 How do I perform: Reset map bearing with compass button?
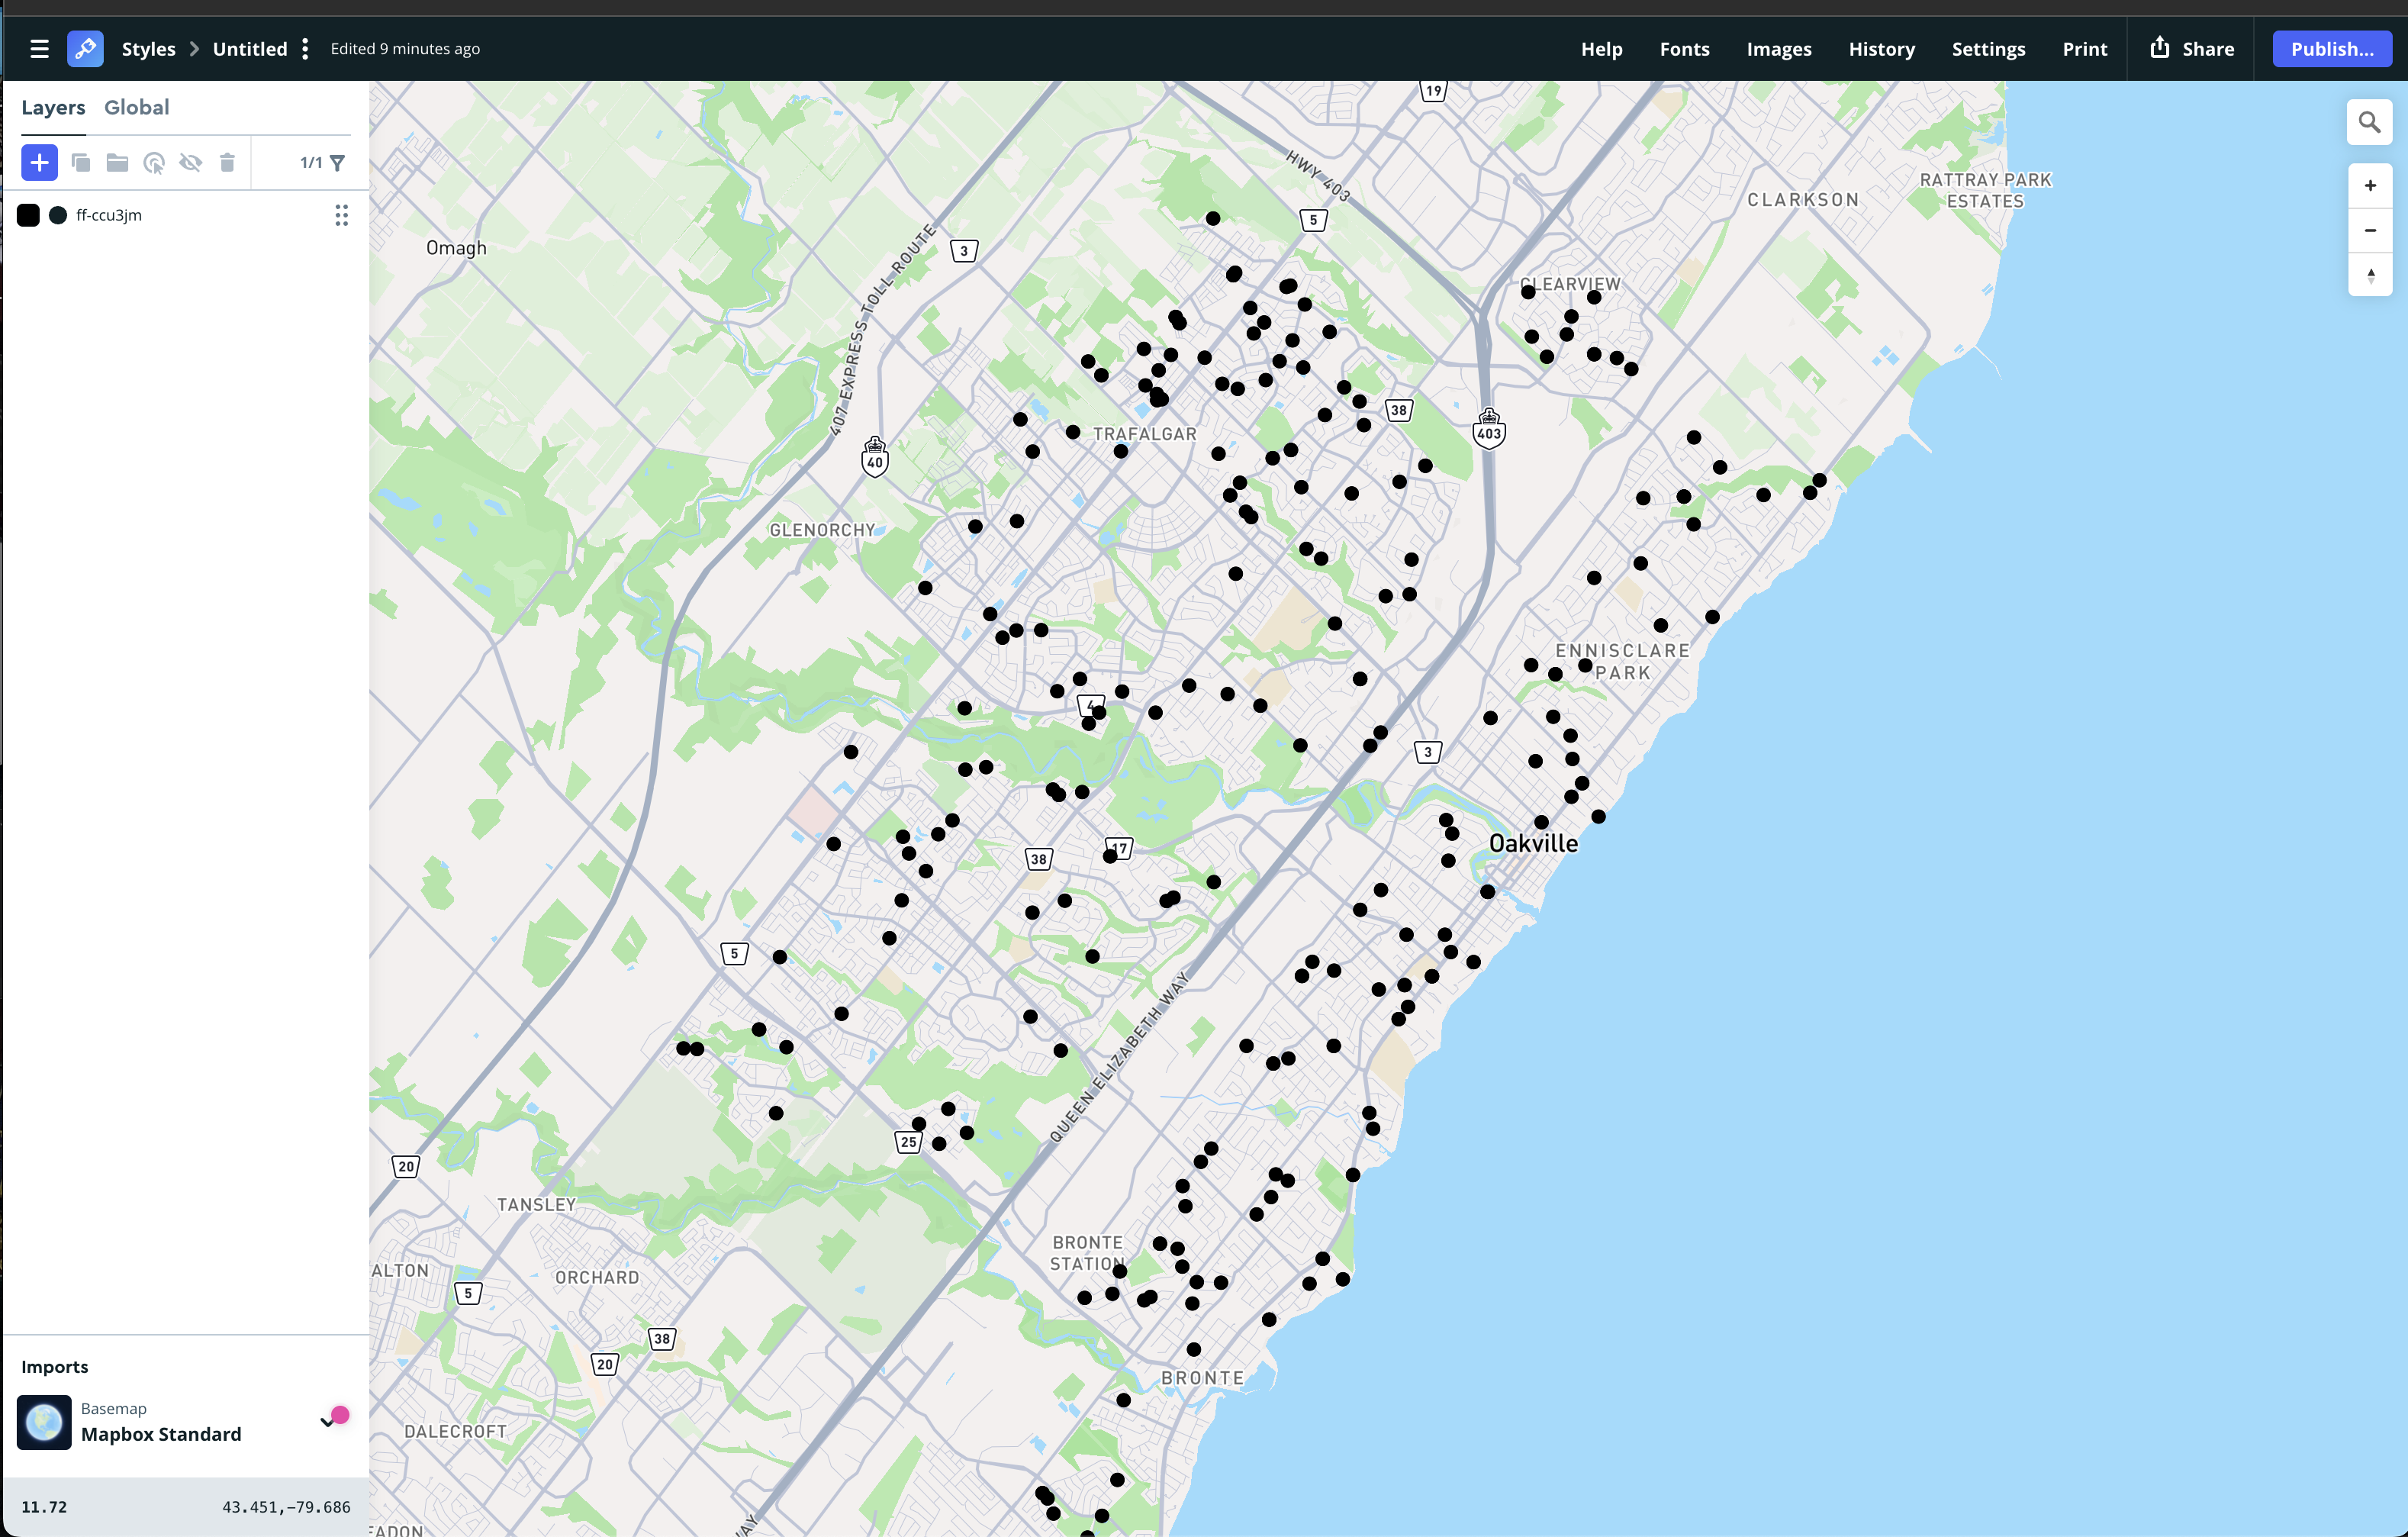[2369, 275]
